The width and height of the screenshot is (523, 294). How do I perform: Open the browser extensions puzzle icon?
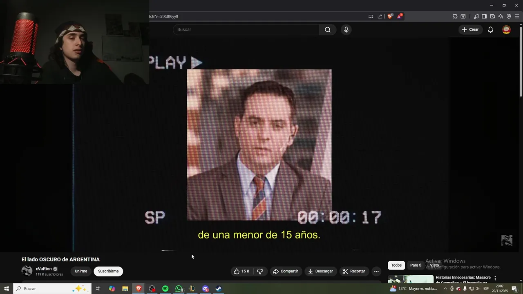455,16
